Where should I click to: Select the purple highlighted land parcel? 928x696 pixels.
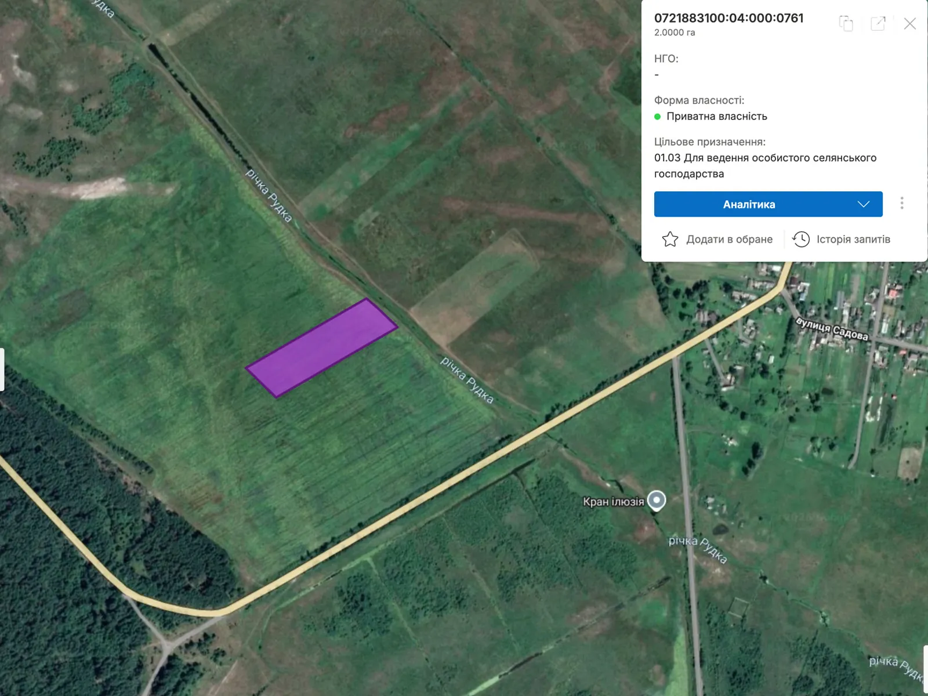coord(322,348)
